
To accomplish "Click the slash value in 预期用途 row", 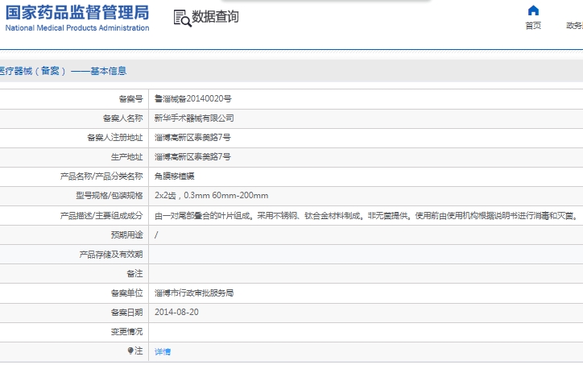I will pos(156,234).
